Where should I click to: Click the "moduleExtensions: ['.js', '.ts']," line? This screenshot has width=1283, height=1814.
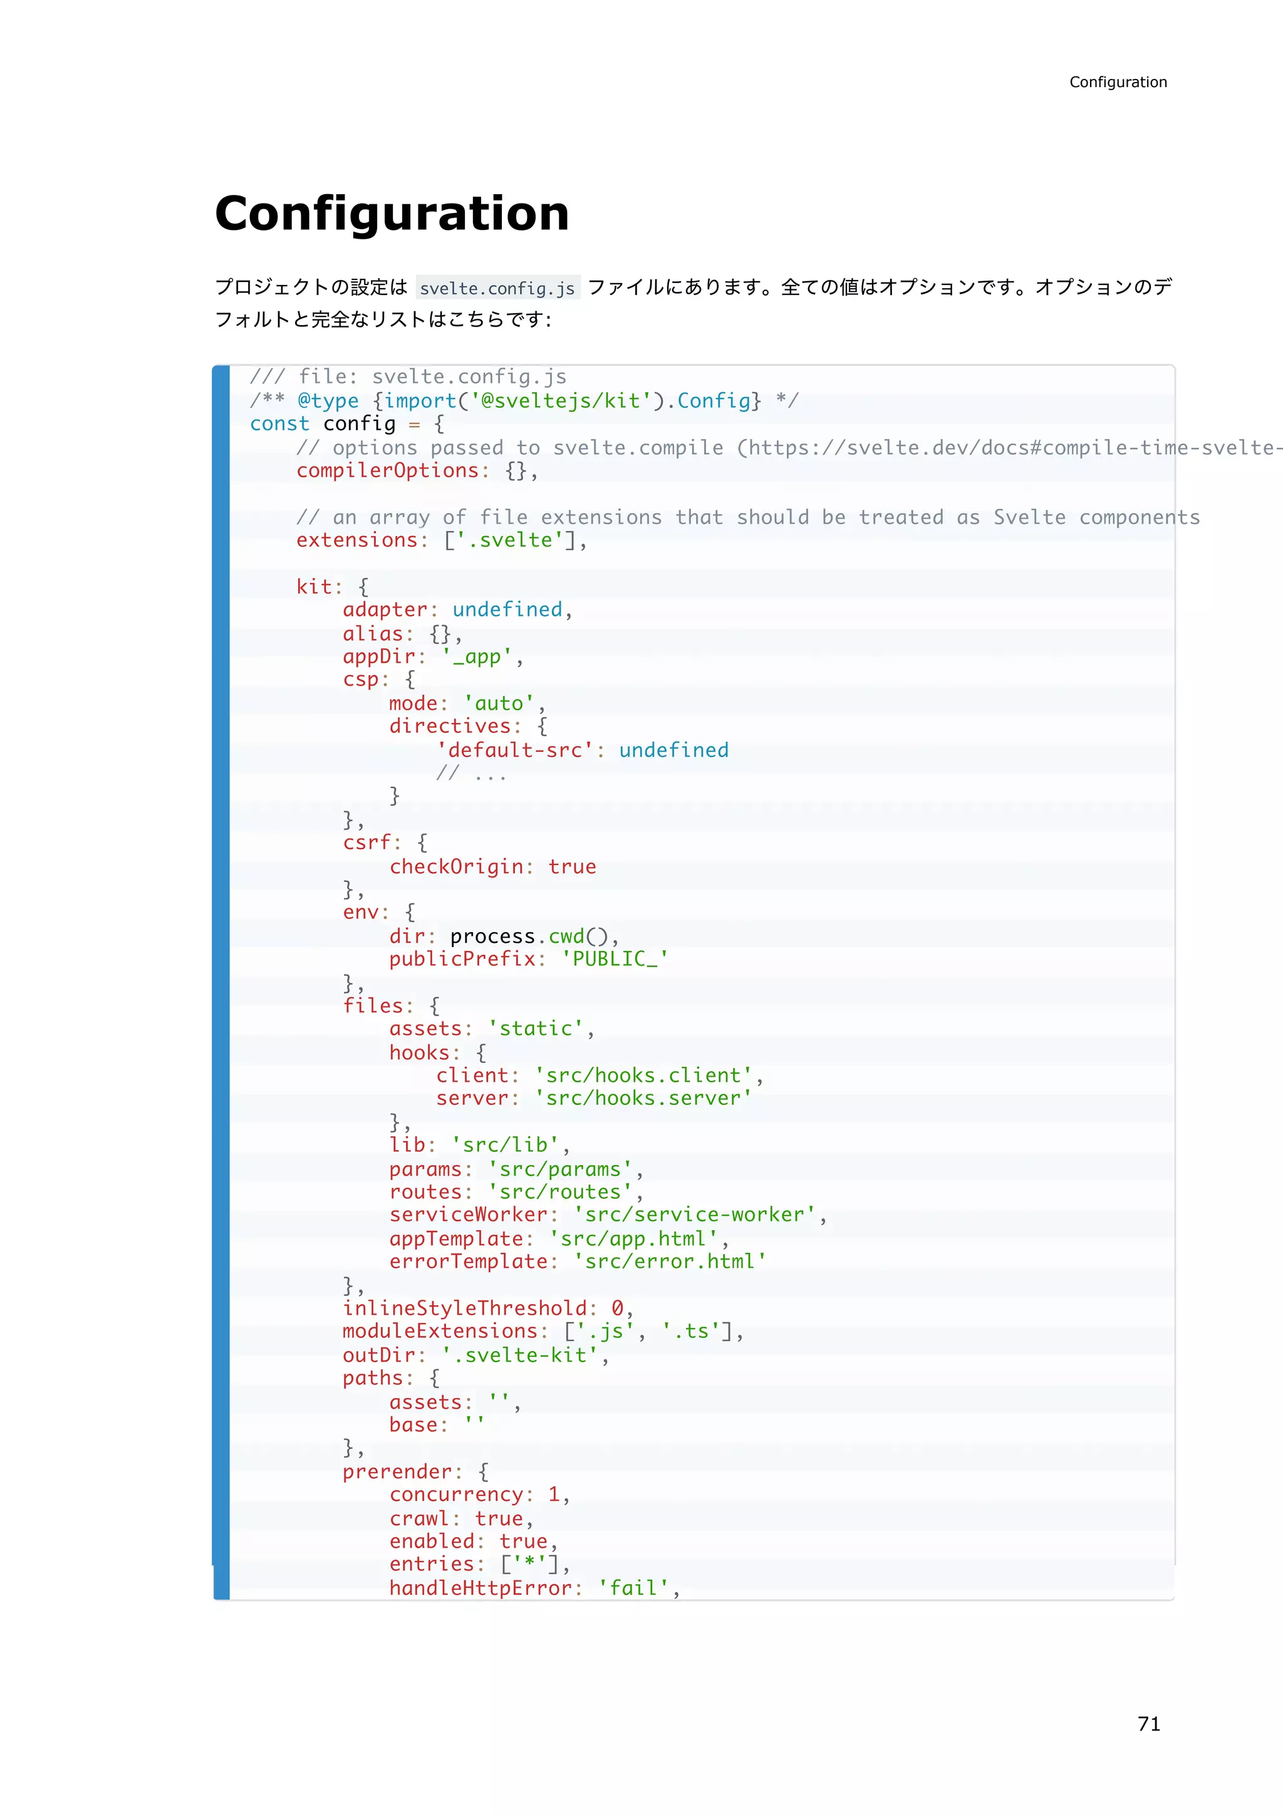click(x=544, y=1331)
